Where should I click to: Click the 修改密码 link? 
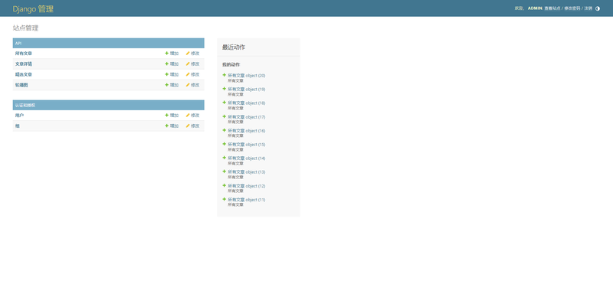point(572,8)
